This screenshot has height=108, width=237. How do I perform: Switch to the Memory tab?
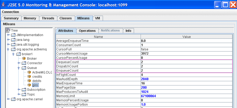(x=30, y=18)
